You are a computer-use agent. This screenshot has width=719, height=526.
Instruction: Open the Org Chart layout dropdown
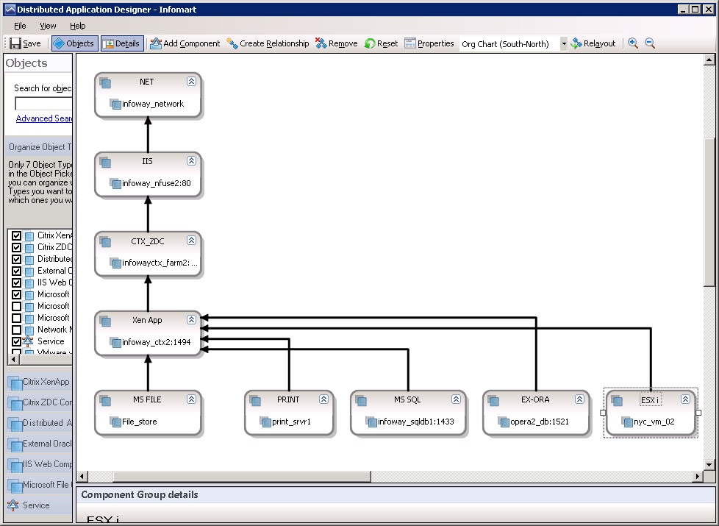[564, 44]
